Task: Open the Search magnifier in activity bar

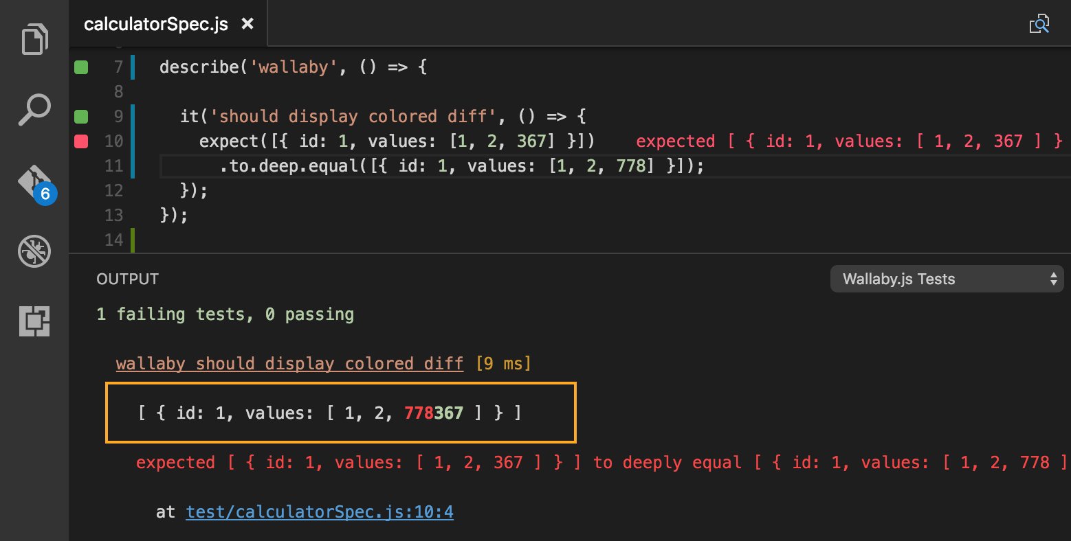Action: pos(34,110)
